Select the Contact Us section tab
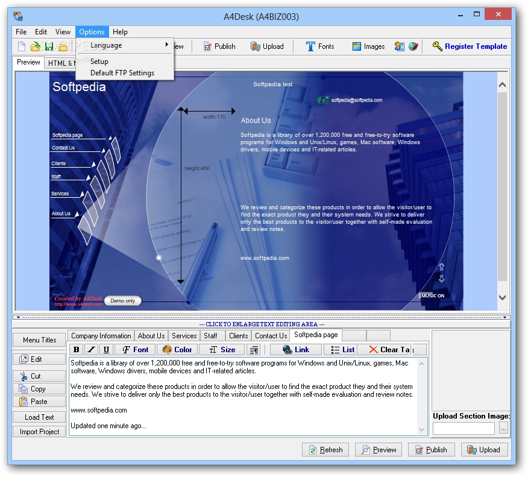528x477 pixels. tap(271, 336)
